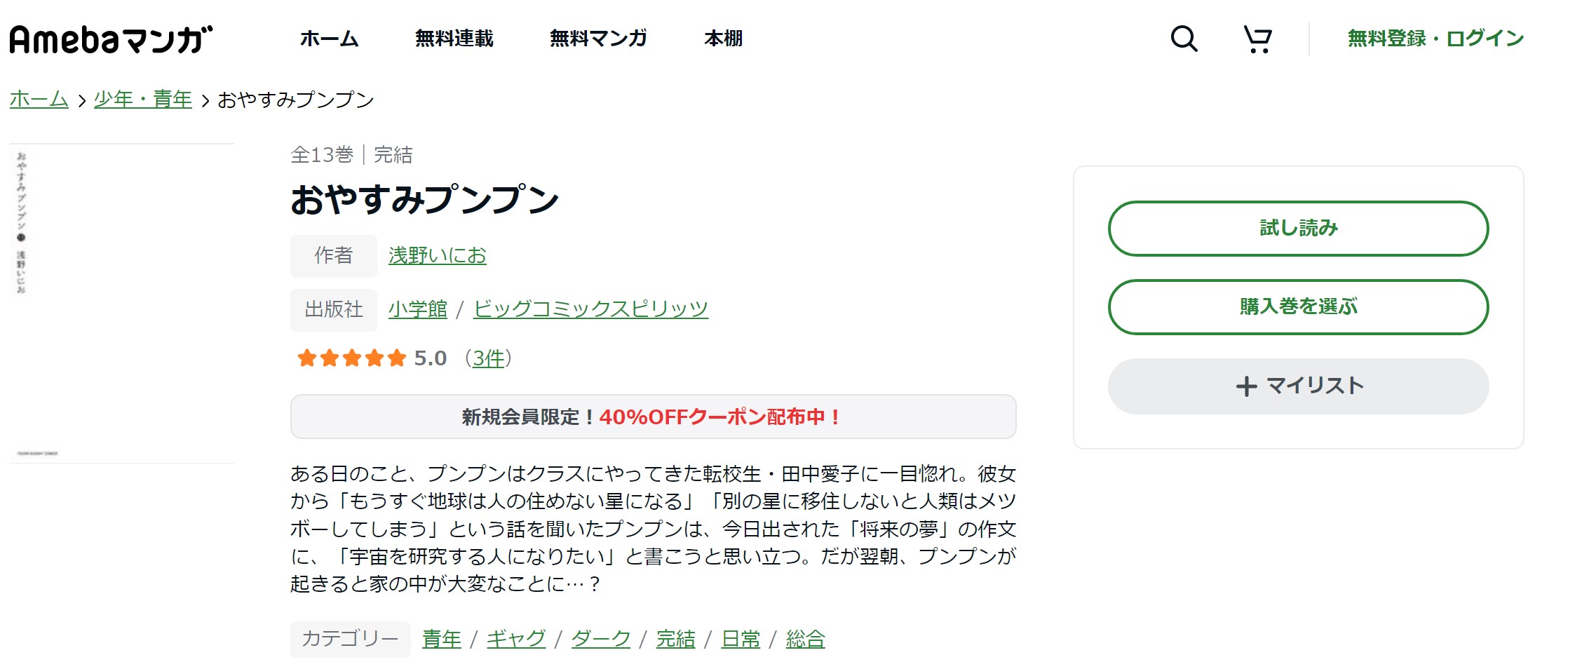Click the star rating icons

pyautogui.click(x=351, y=358)
